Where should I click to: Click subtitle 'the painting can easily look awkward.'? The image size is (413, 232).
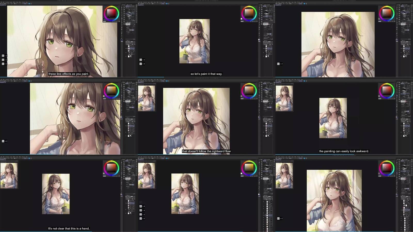[x=344, y=151]
